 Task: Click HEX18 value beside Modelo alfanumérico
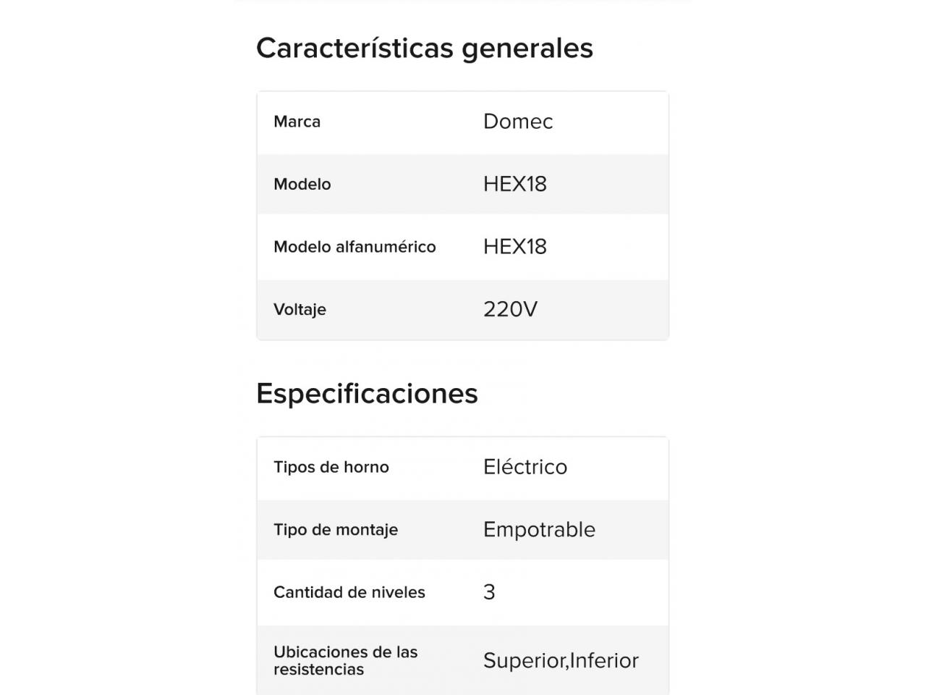tap(515, 247)
